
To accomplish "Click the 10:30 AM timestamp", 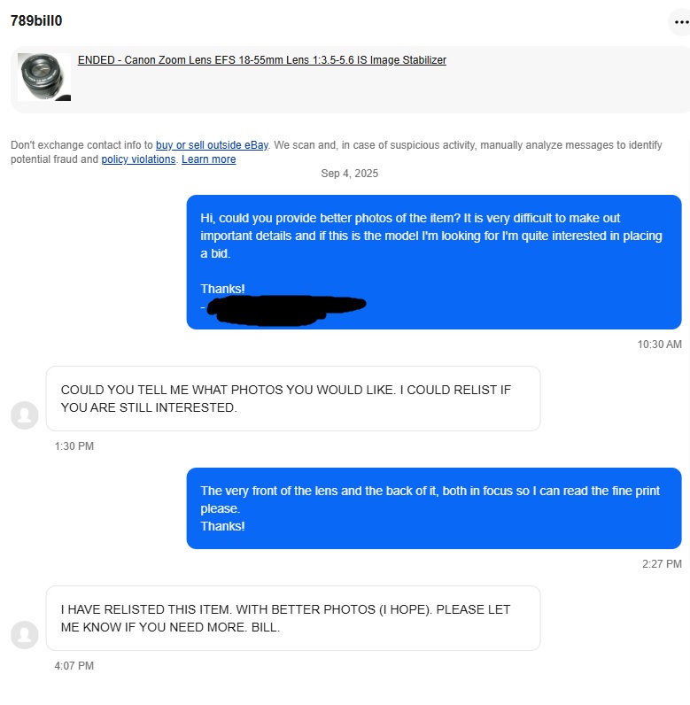I will coord(659,345).
